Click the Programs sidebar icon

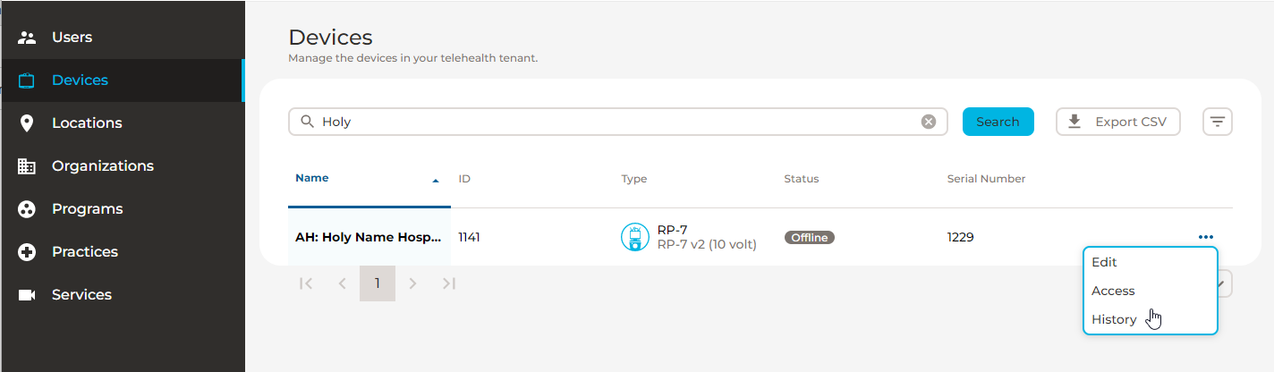coord(27,209)
